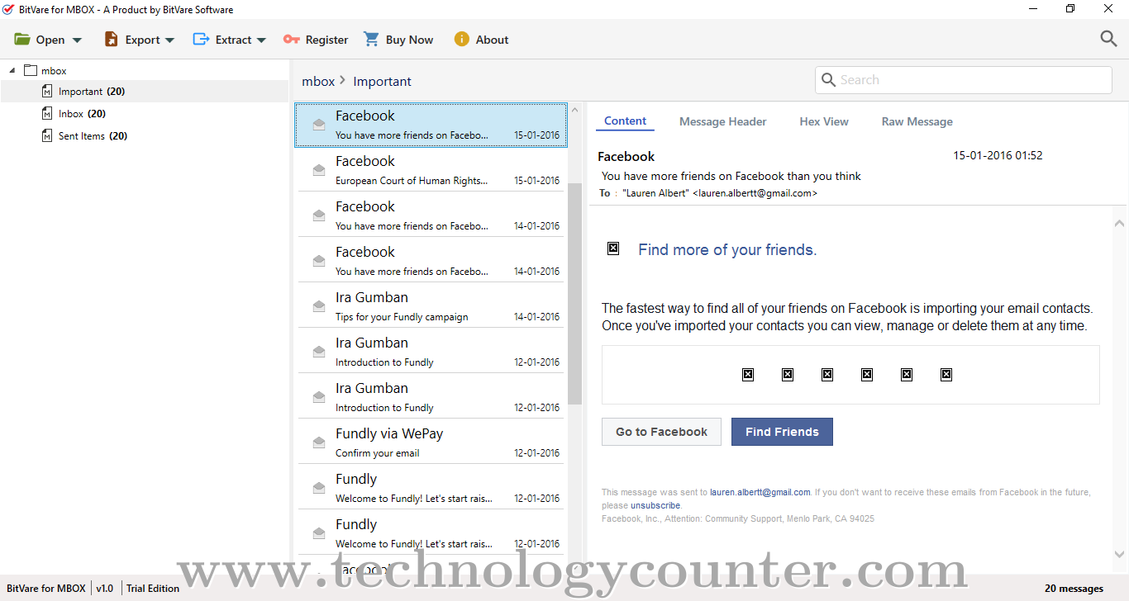The height and width of the screenshot is (601, 1129).
Task: Click the BitVare app logo in the title bar
Action: [x=9, y=9]
